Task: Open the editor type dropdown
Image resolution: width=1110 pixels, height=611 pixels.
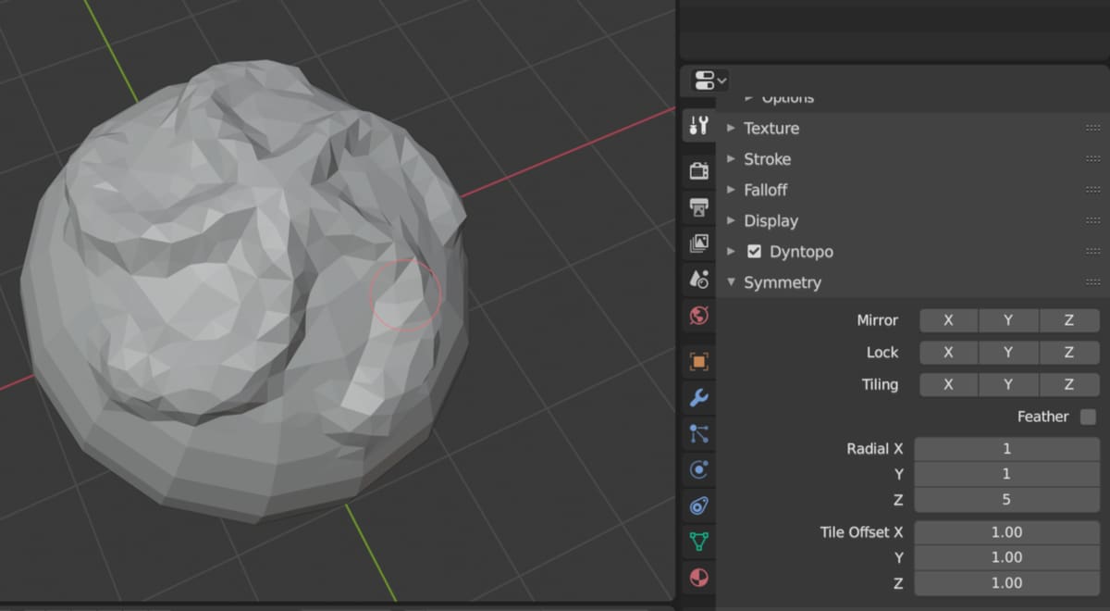Action: pyautogui.click(x=709, y=81)
